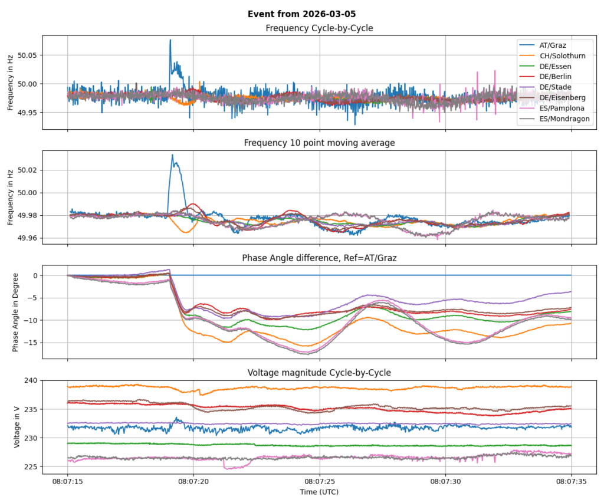Viewport: 604px width, 503px height.
Task: Click the 'Voltage magnitude Cycle-by-Cycle' title
Action: click(319, 373)
